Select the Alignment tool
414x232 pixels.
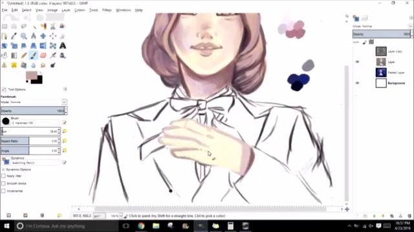(53, 36)
